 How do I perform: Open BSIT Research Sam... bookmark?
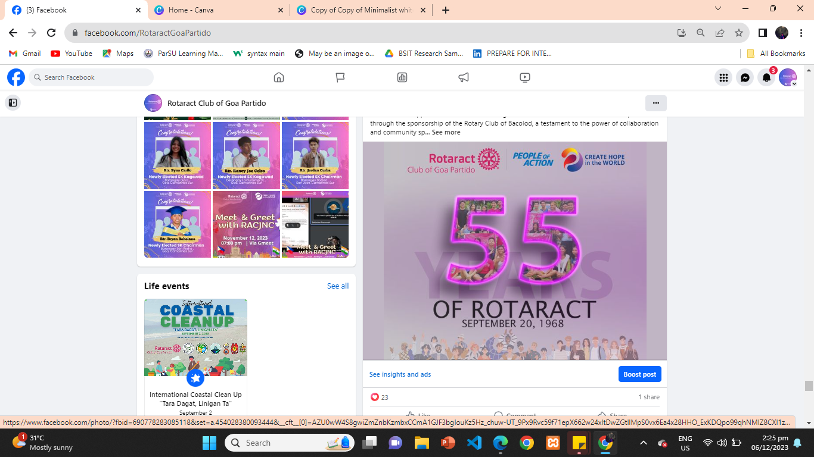pyautogui.click(x=424, y=54)
